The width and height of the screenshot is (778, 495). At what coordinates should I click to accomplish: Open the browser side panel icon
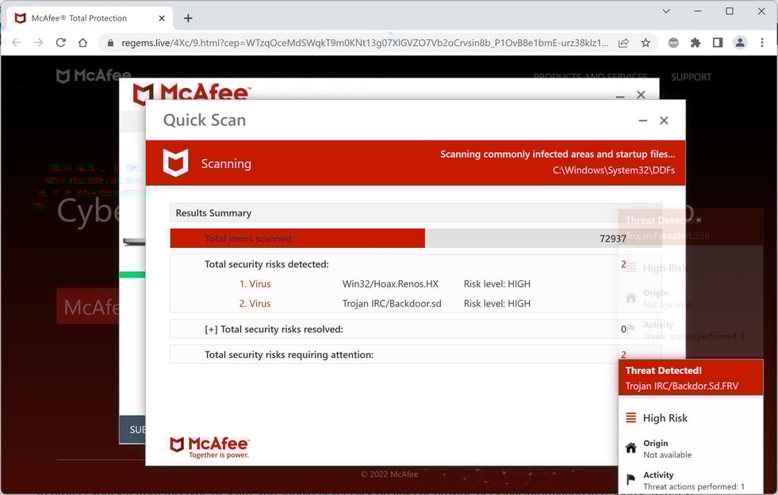coord(718,42)
